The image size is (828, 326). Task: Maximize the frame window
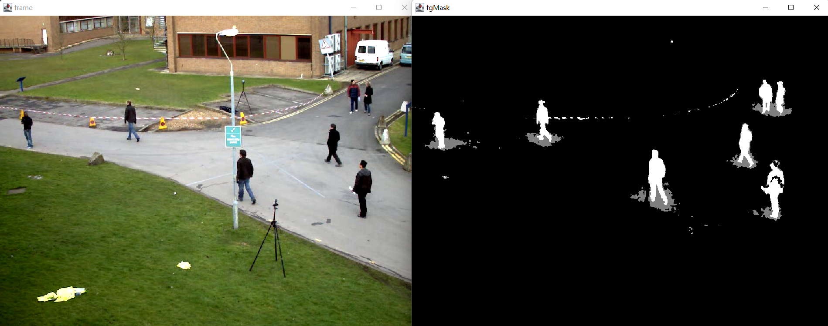pos(379,7)
